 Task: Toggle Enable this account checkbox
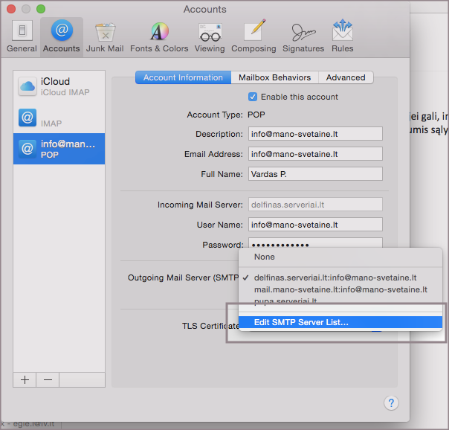(x=253, y=97)
